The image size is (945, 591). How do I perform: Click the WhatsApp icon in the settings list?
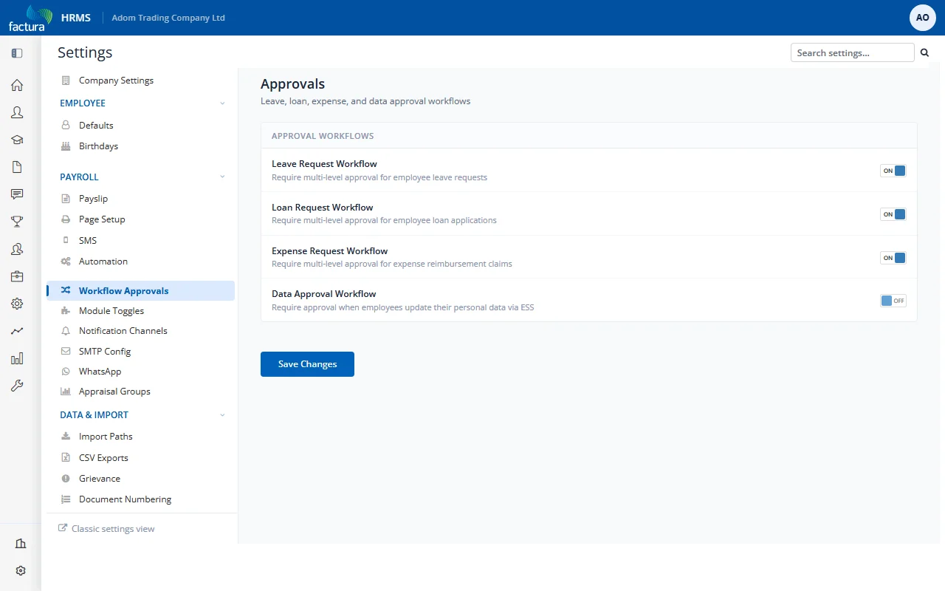click(66, 372)
